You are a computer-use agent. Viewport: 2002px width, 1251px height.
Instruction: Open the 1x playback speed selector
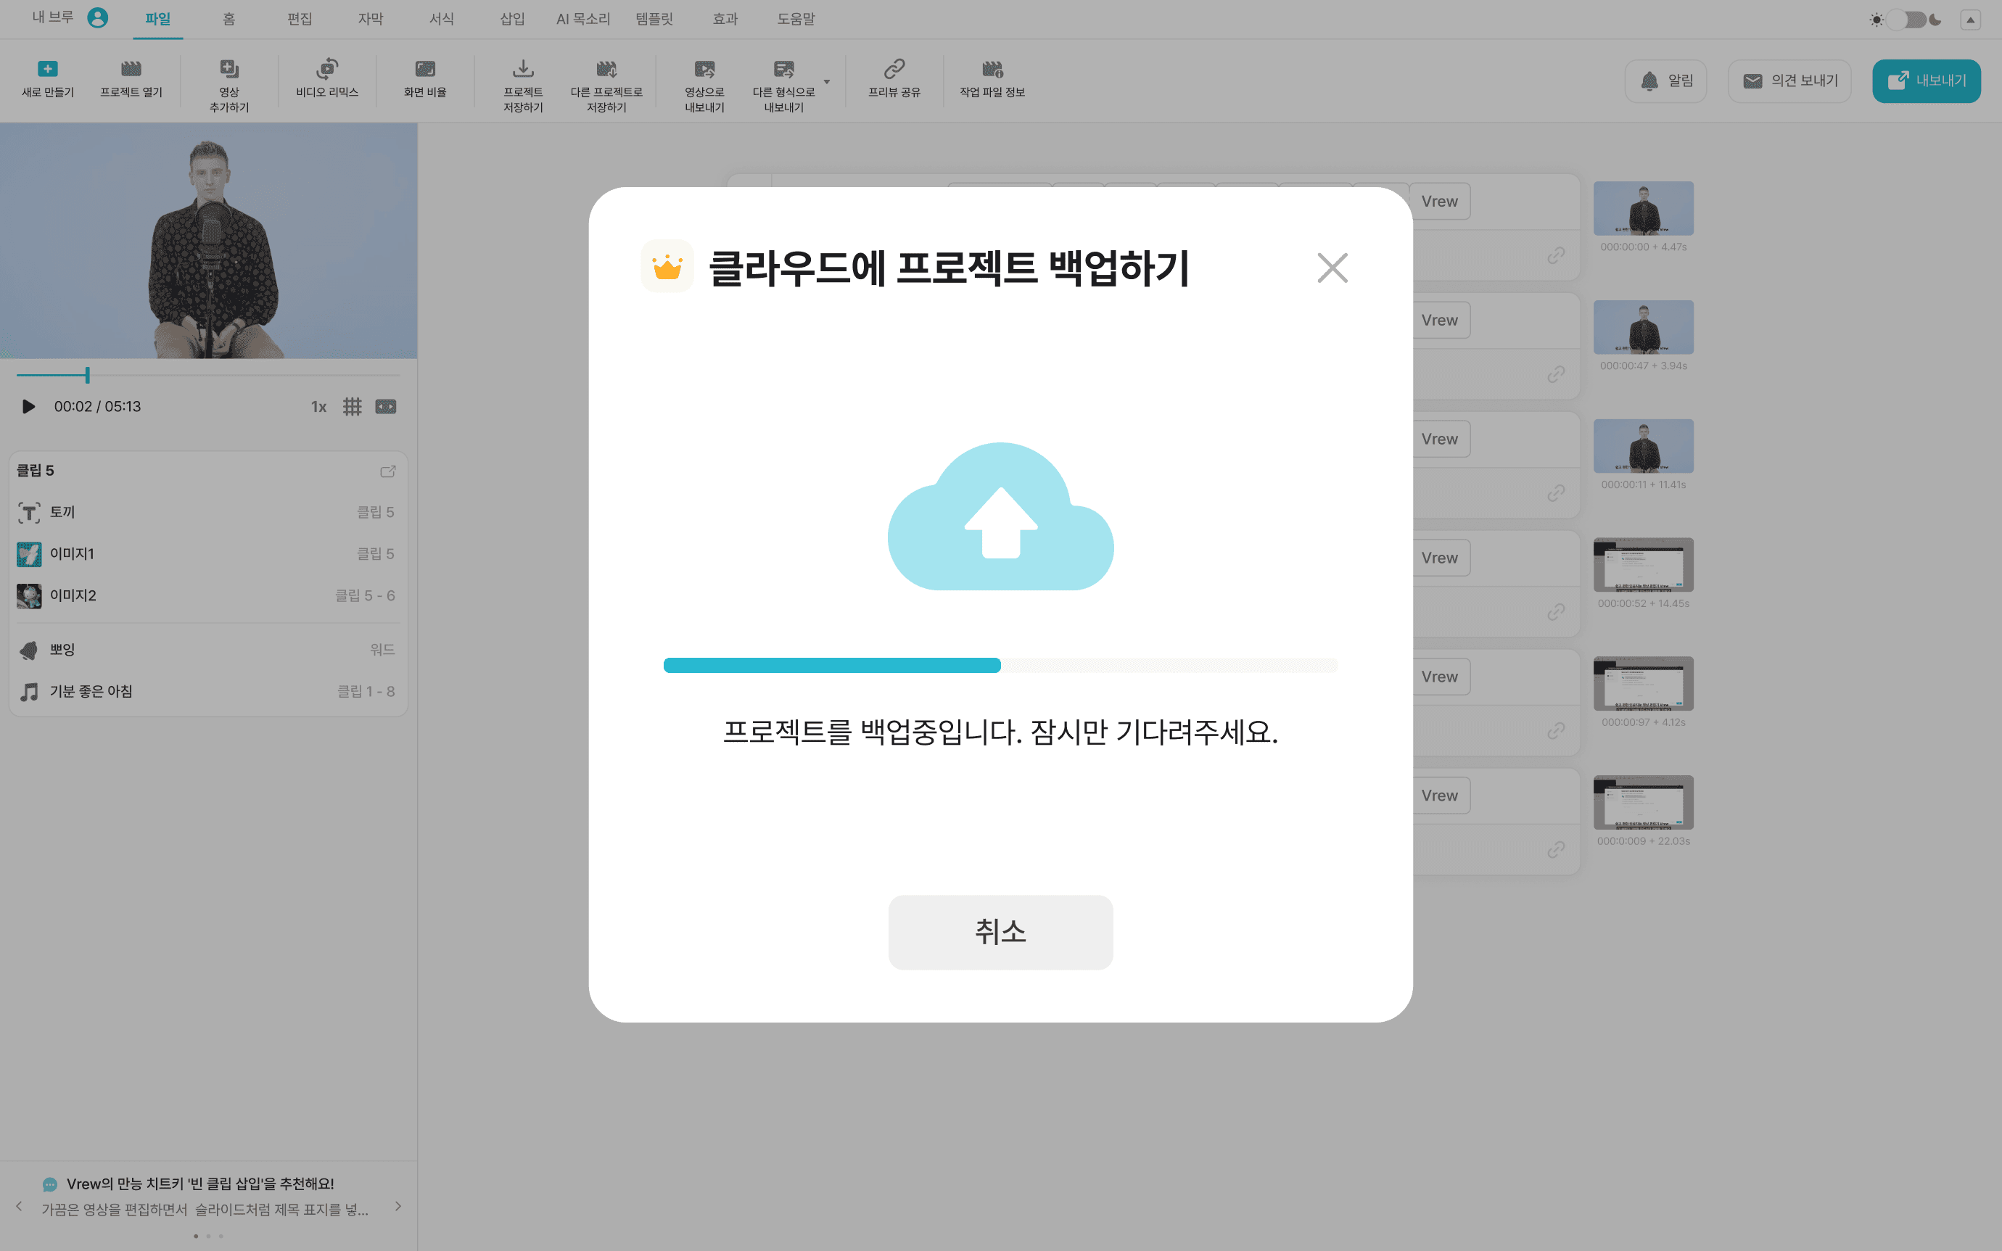click(318, 406)
